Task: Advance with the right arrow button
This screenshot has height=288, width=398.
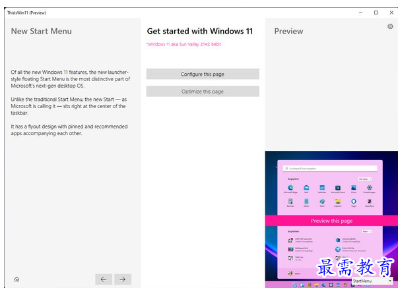Action: (x=123, y=279)
